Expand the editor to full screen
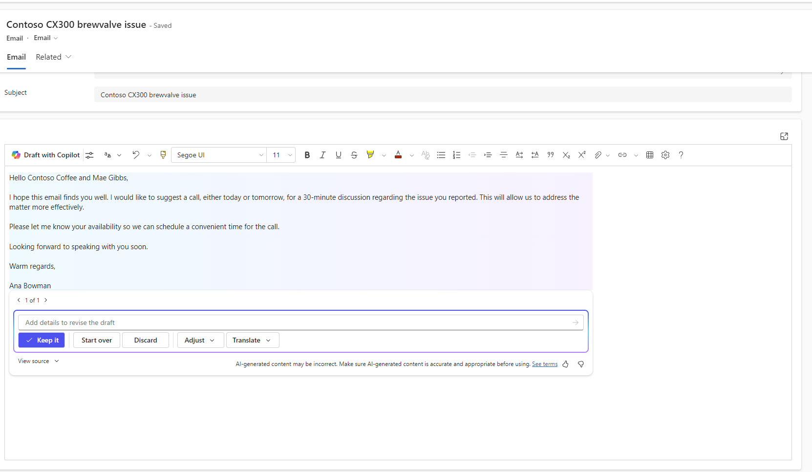This screenshot has width=812, height=472. [784, 136]
